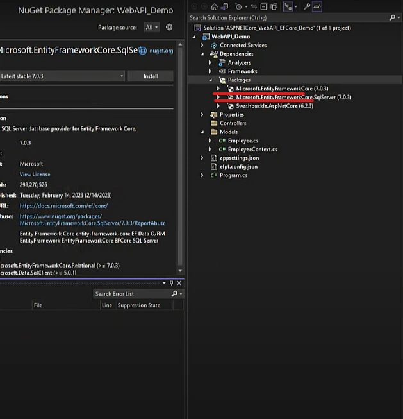
Task: Collapse the WebAPI_Demo project node
Action: (x=194, y=37)
